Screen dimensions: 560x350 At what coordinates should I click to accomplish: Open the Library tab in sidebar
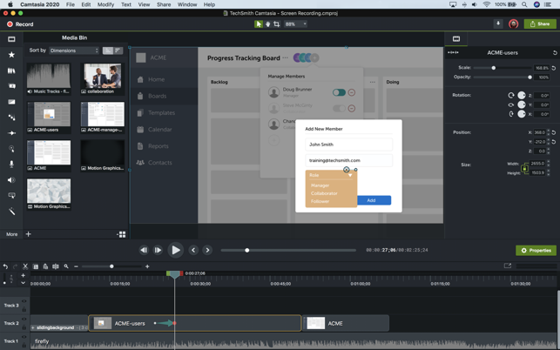11,71
